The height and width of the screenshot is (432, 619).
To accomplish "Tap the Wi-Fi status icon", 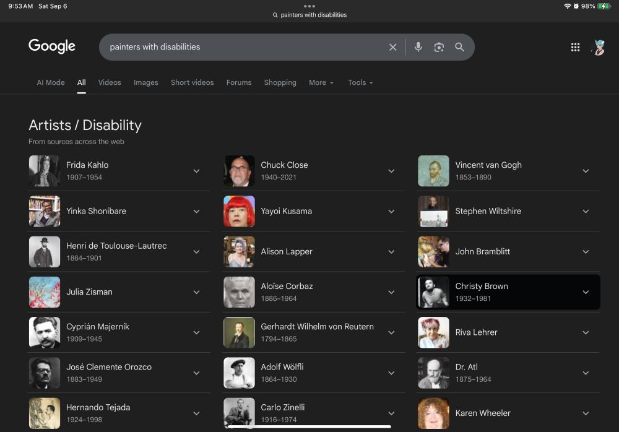I will click(x=567, y=6).
